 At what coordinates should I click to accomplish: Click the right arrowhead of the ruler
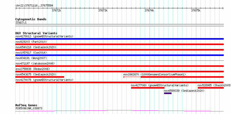(x=223, y=8)
